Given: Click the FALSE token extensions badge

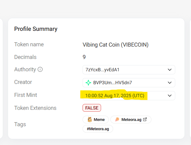Looking at the screenshot, I should 92,108.
